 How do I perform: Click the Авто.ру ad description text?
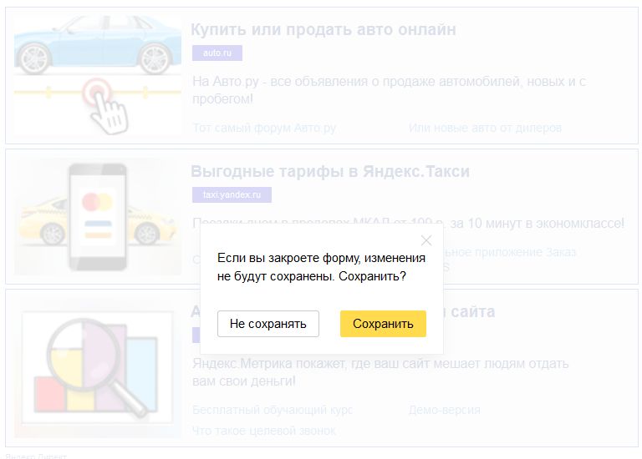point(389,90)
